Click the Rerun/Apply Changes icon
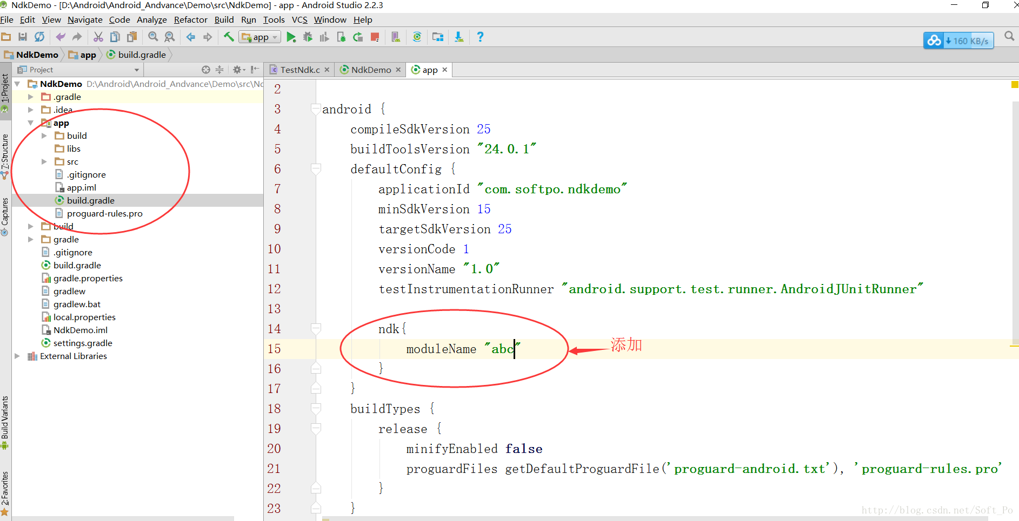 click(358, 37)
